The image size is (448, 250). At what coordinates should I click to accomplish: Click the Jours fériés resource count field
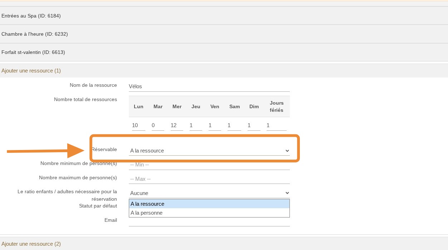[x=276, y=125]
